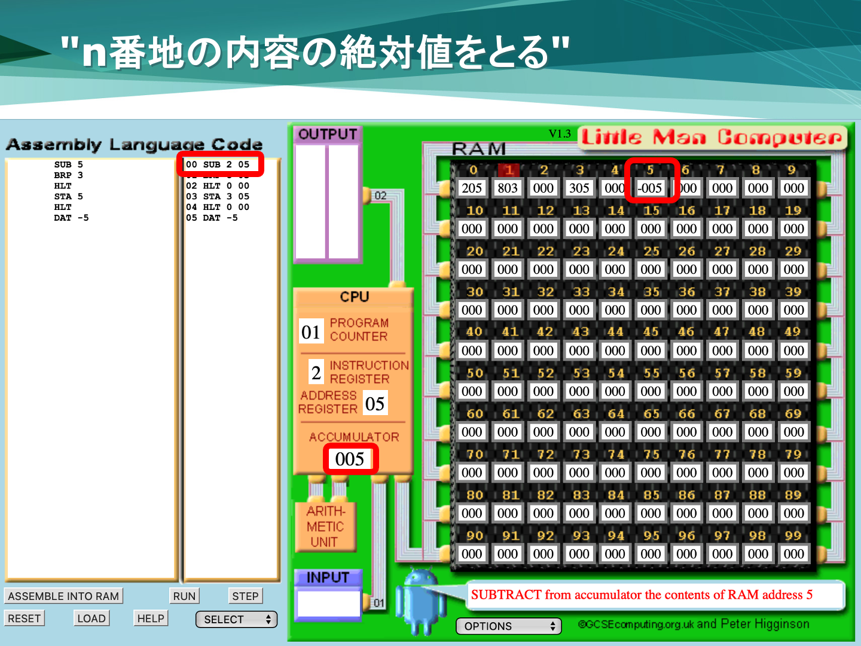Click the GCSEcomputing.org.uk credit link
Screen dimensions: 861x646
[636, 624]
